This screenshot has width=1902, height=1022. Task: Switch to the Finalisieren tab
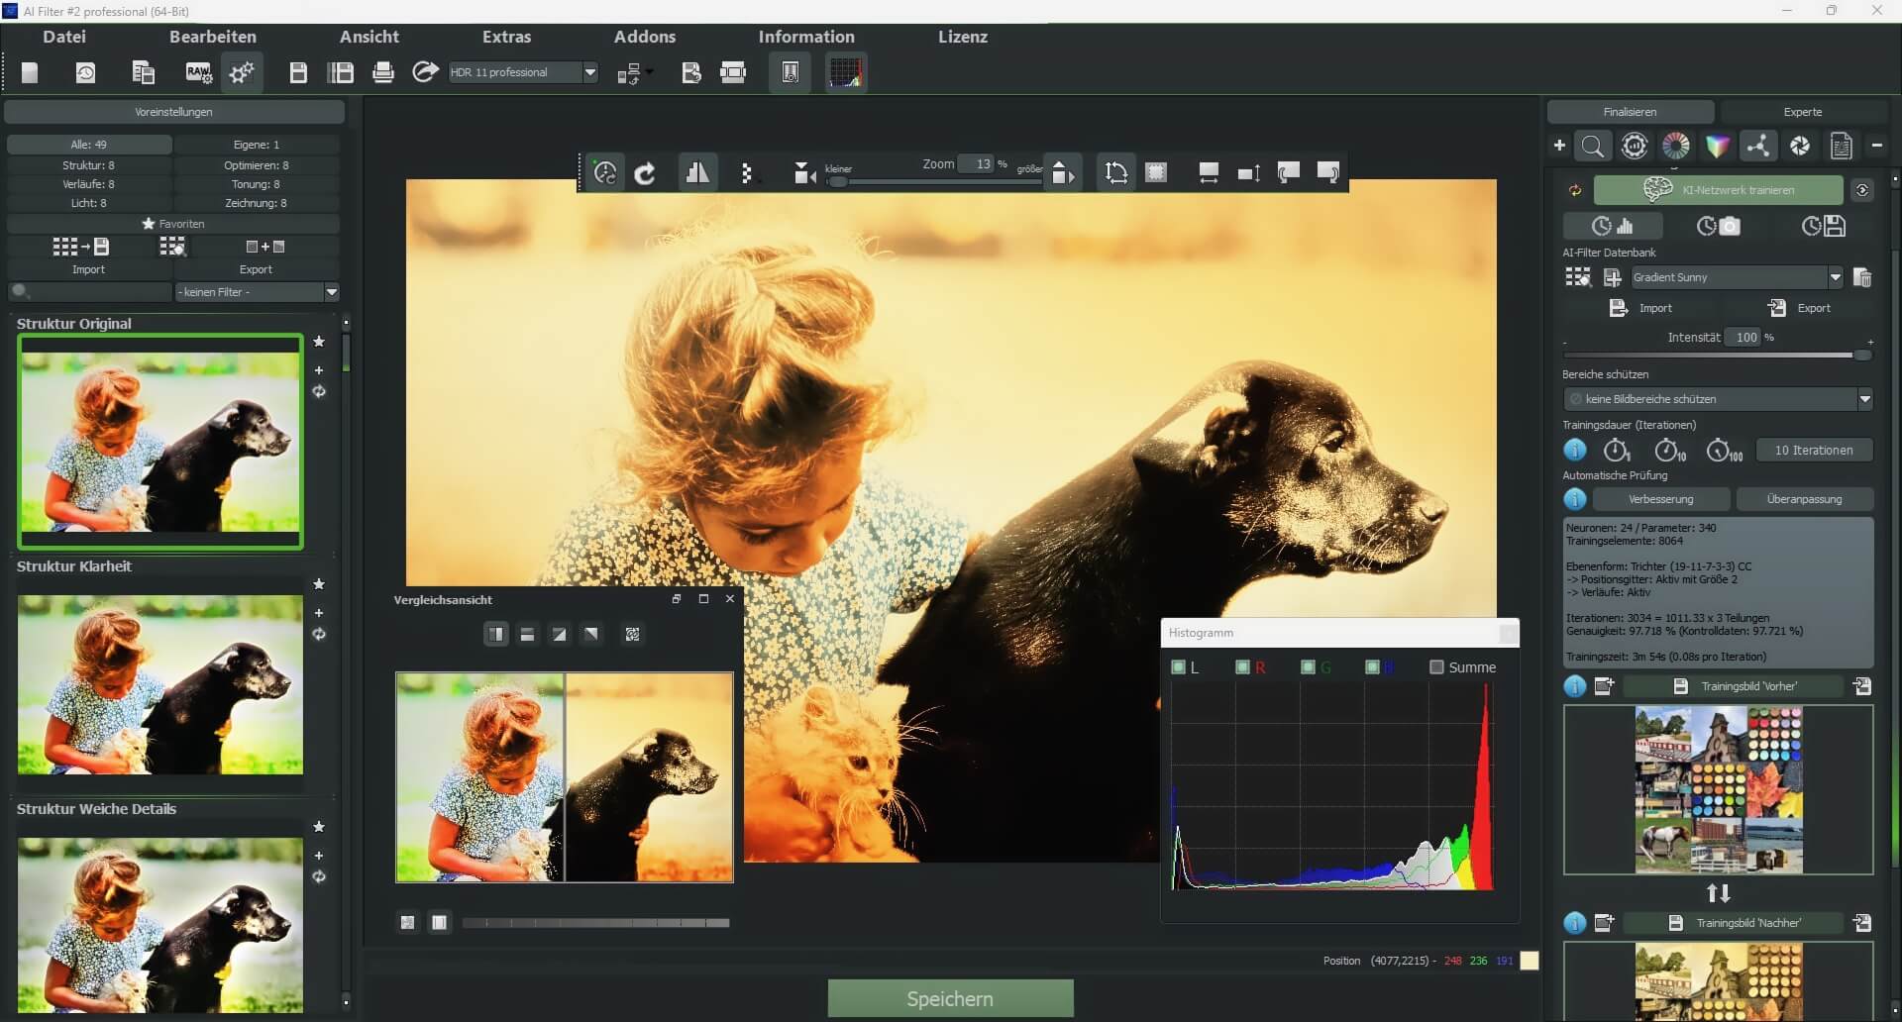(1631, 111)
